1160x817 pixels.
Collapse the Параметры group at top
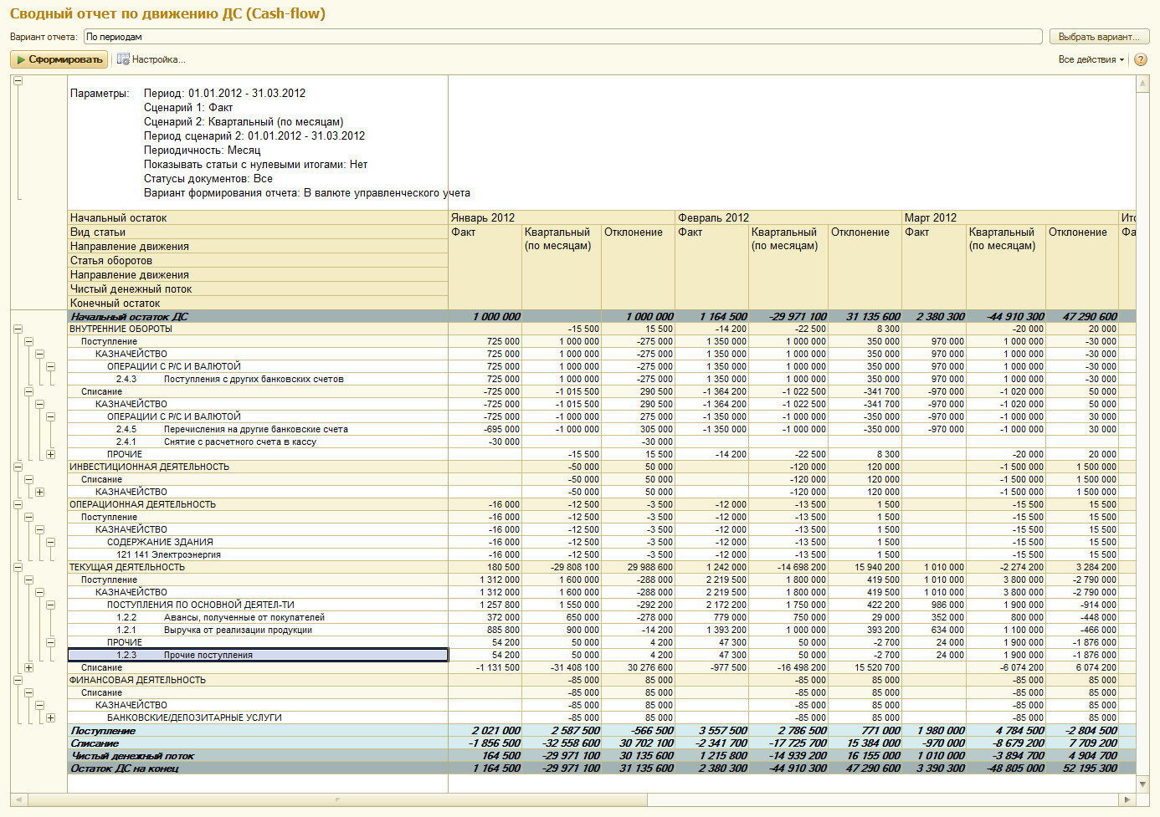(x=18, y=81)
